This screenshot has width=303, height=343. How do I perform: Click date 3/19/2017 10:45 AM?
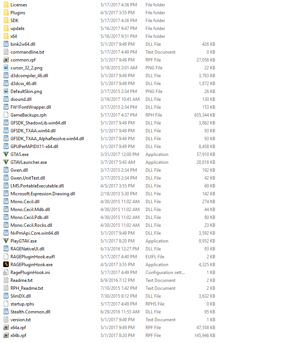click(120, 99)
